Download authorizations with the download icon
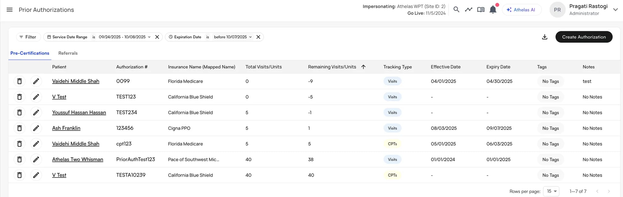The image size is (623, 197). point(545,37)
